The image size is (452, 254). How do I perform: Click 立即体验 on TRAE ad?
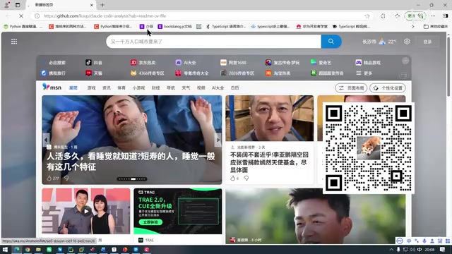pyautogui.click(x=150, y=222)
